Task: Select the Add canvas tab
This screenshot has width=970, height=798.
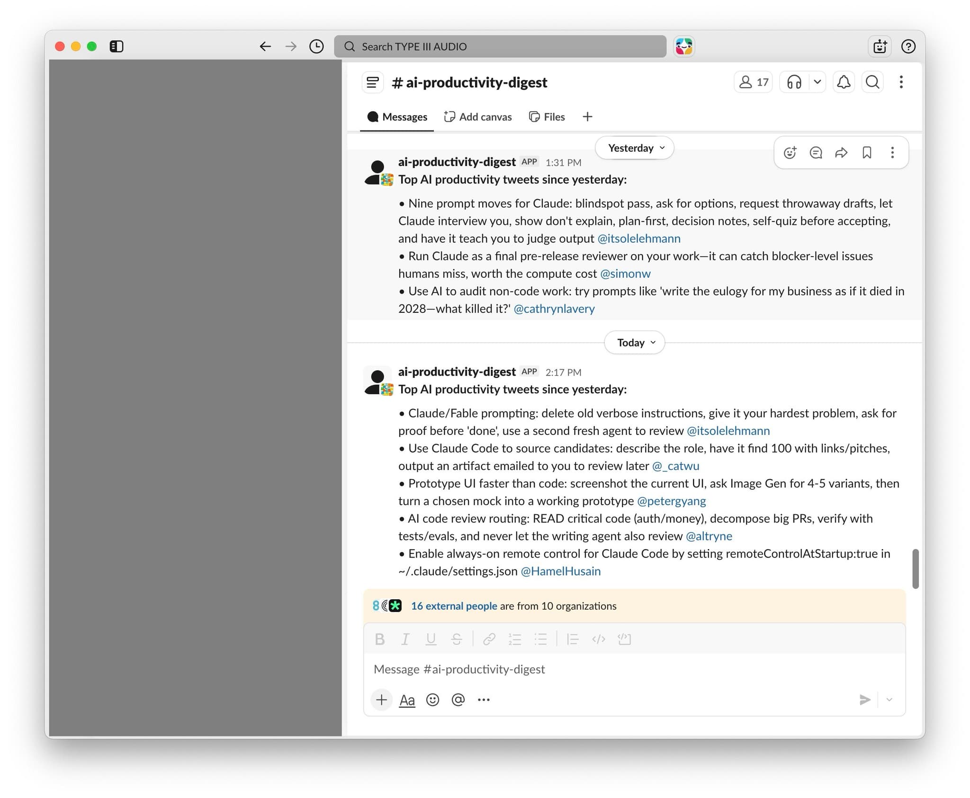Action: tap(478, 117)
